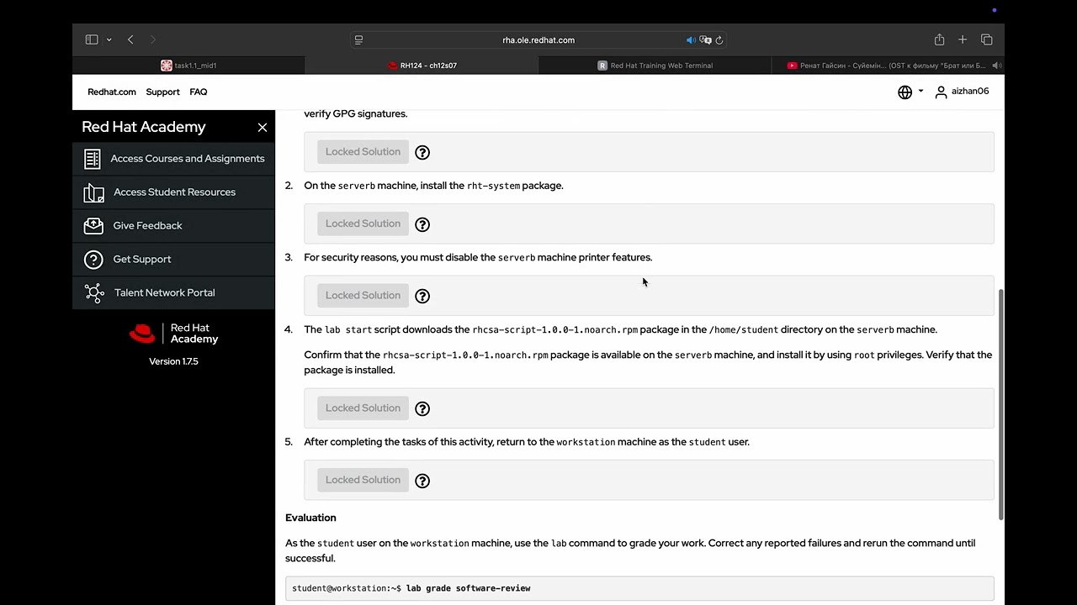Click the translate page icon in address bar

click(706, 39)
